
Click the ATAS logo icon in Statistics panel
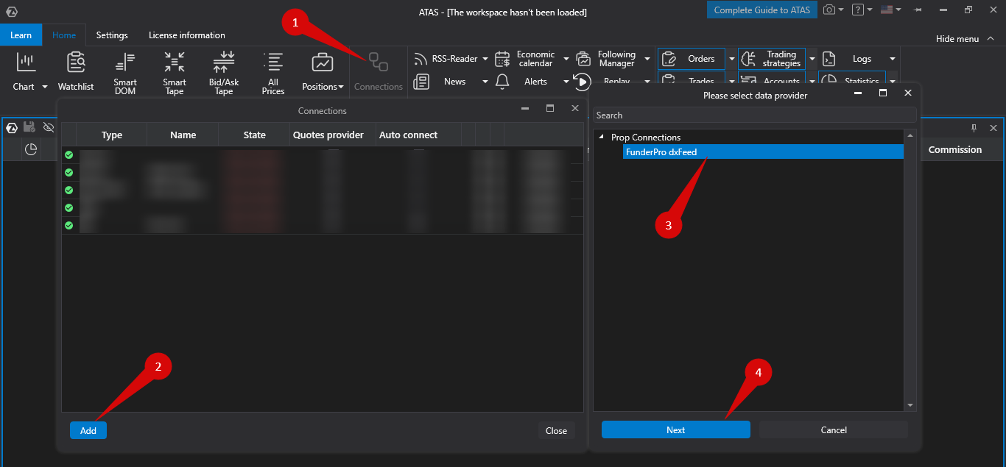12,128
